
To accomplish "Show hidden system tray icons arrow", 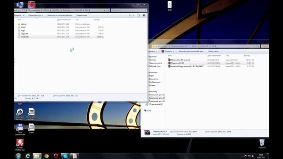I will tap(242, 156).
